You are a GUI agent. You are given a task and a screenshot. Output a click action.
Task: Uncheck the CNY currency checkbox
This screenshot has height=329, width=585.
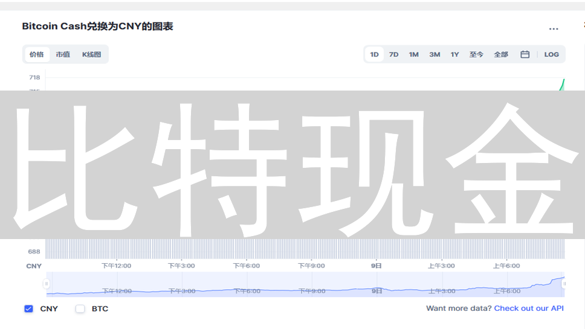[x=29, y=308]
